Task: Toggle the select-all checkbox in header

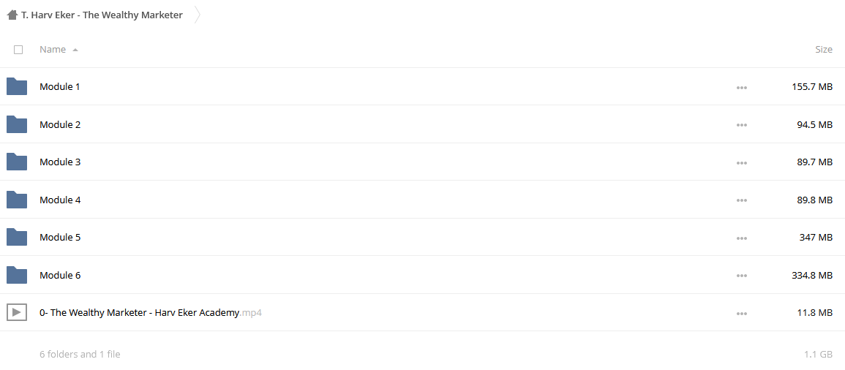Action: [18, 50]
